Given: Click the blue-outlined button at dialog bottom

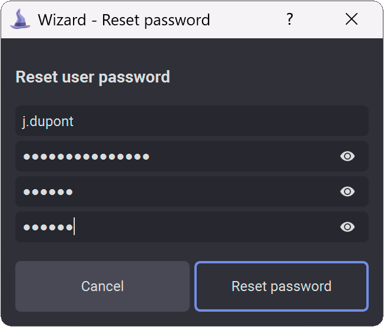Looking at the screenshot, I should [x=282, y=286].
